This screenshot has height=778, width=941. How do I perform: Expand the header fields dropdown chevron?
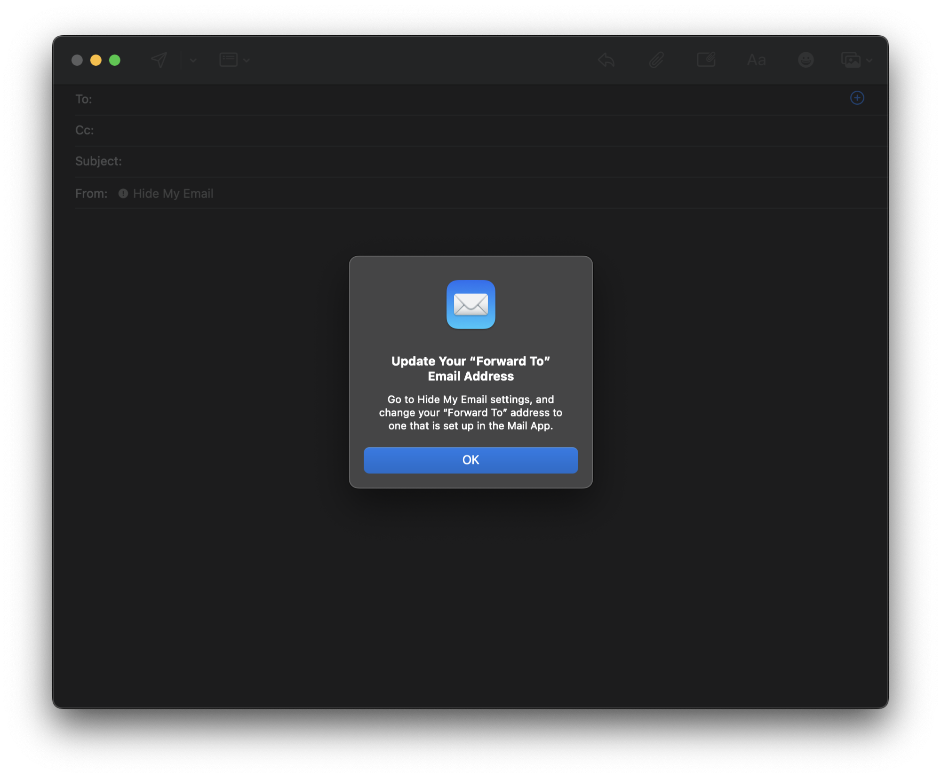247,60
